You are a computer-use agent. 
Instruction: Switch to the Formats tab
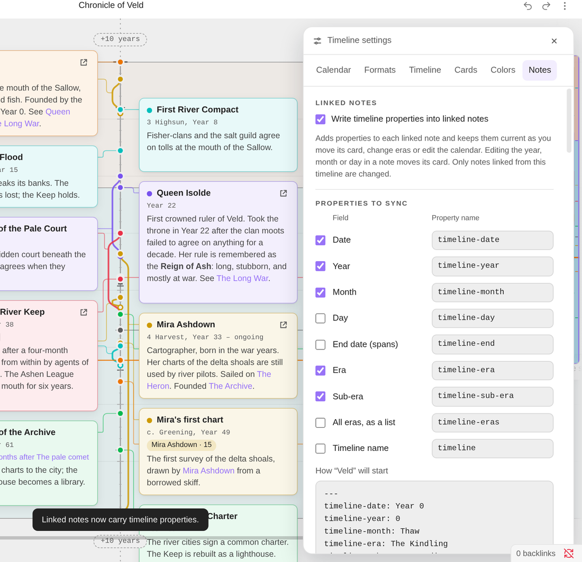click(380, 70)
